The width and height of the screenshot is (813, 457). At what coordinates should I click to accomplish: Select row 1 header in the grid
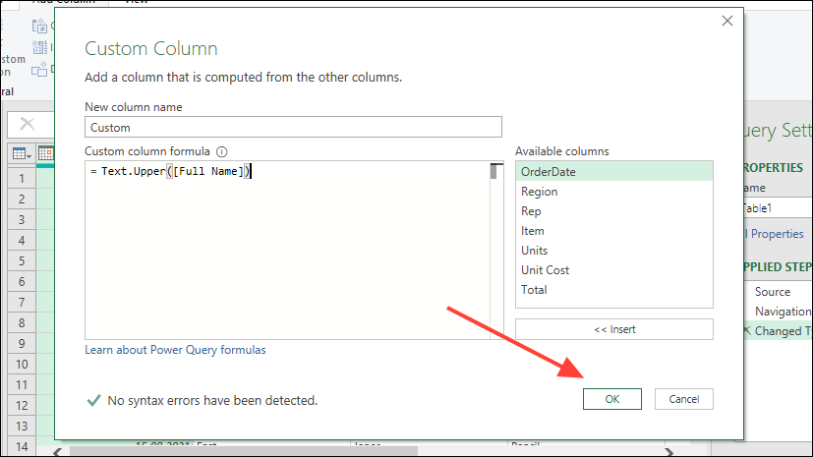tap(22, 178)
